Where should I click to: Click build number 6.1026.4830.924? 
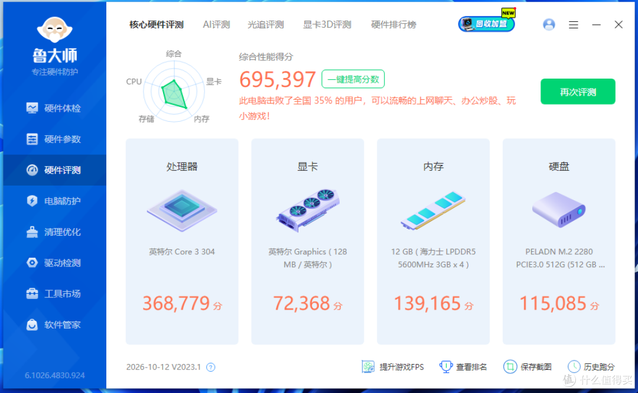[55, 375]
